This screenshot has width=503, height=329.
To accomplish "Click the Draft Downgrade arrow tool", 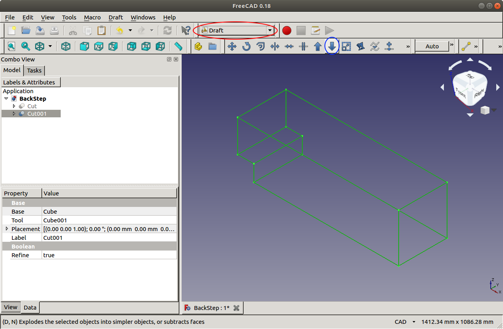I will pyautogui.click(x=332, y=46).
